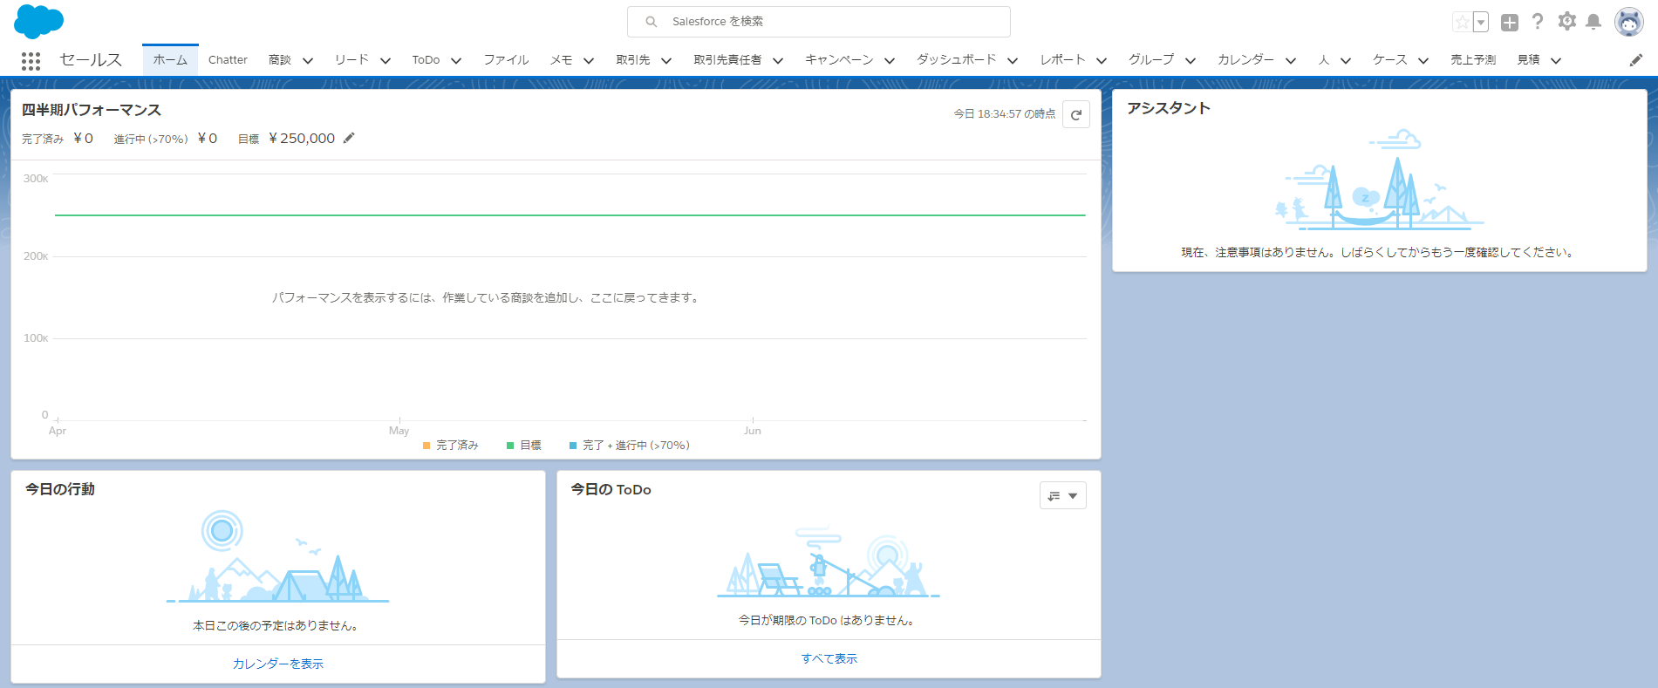This screenshot has height=688, width=1658.
Task: Click the Salesforce cloud logo
Action: pyautogui.click(x=38, y=21)
